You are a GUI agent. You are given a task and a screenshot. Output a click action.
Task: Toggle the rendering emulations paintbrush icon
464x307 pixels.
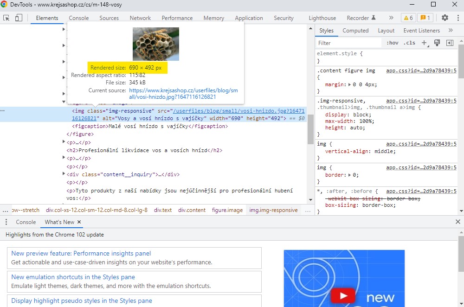point(437,43)
